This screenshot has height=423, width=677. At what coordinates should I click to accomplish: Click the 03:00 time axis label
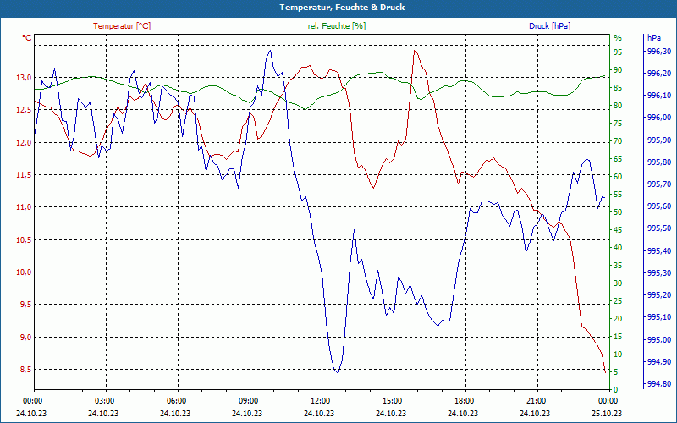[x=104, y=401]
